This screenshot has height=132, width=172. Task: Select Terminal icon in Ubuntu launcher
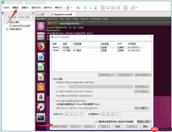(x=41, y=118)
